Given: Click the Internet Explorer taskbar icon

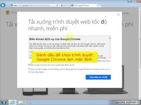Looking at the screenshot, I should coord(12,102).
